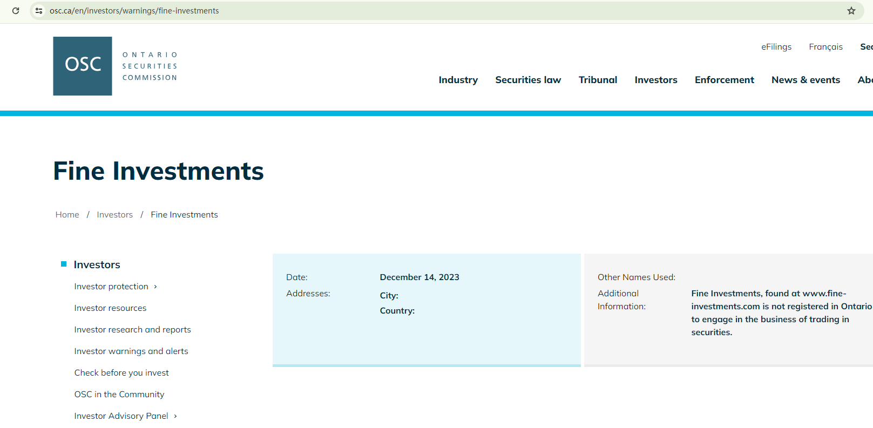Open Investor warnings and alerts link
Image resolution: width=873 pixels, height=428 pixels.
pyautogui.click(x=131, y=351)
